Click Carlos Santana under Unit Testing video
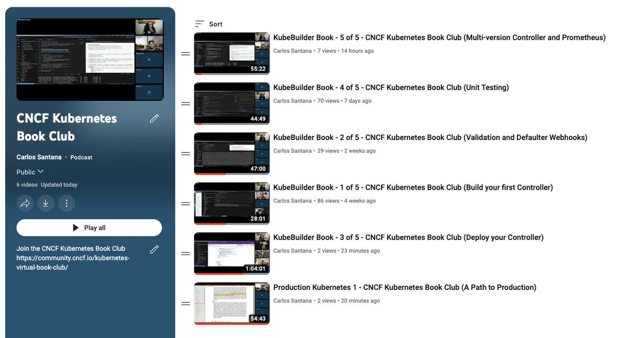628x338 pixels. point(292,101)
